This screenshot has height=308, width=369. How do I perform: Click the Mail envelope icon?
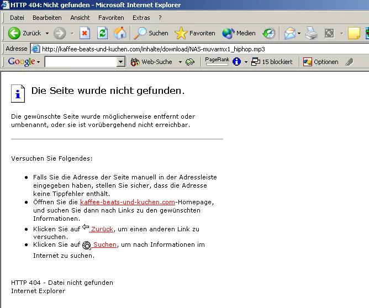[x=290, y=33]
